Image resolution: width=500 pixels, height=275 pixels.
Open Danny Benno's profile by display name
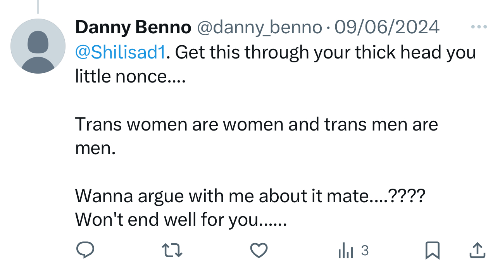tap(133, 27)
